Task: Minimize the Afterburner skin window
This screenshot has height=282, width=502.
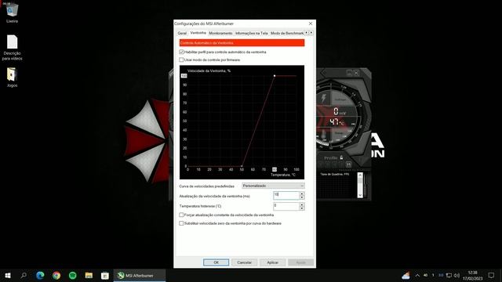Action: pyautogui.click(x=349, y=73)
